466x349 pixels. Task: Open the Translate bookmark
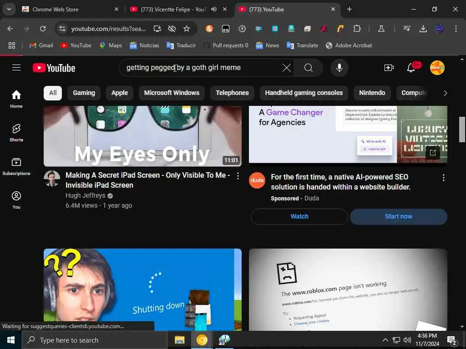(x=302, y=45)
